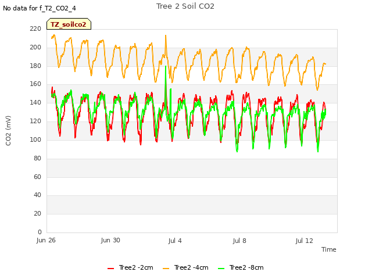Screen dimensions: 372x279
Task: Click the 200 y-axis tick label
Action: [35, 47]
